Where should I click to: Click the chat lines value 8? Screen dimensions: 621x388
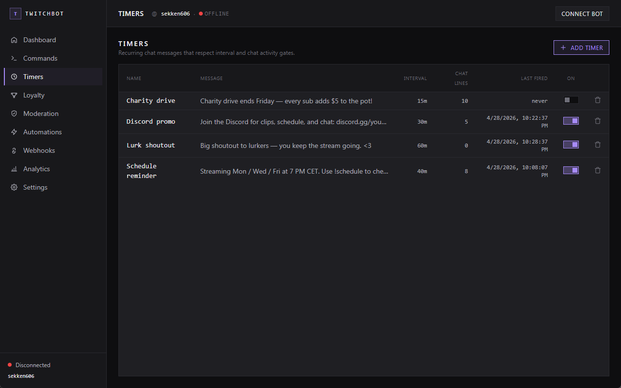point(466,171)
